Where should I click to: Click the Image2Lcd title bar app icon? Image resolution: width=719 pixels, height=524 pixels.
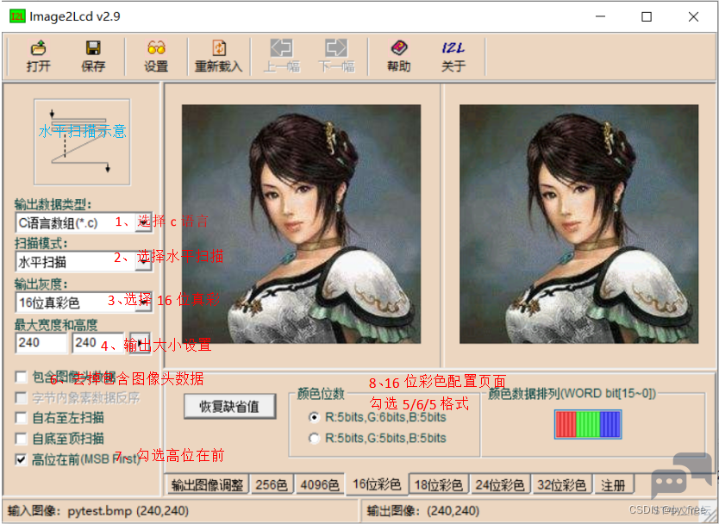pyautogui.click(x=17, y=16)
